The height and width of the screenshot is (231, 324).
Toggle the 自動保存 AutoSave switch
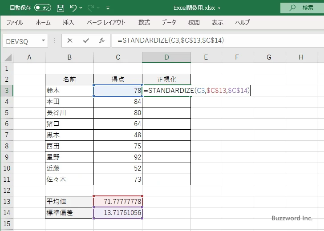[43, 8]
